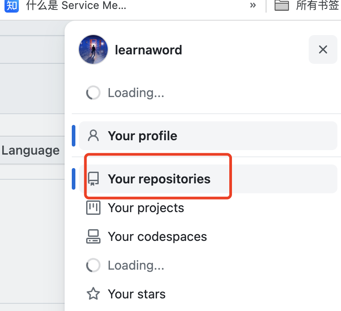
Task: Open the Zhihu bookmark 什么是 Service Me...
Action: pos(66,5)
